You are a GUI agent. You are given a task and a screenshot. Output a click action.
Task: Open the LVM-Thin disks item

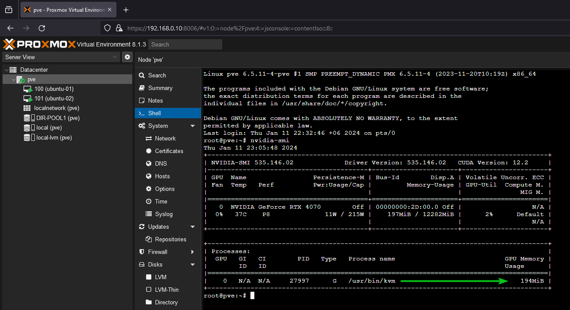168,290
